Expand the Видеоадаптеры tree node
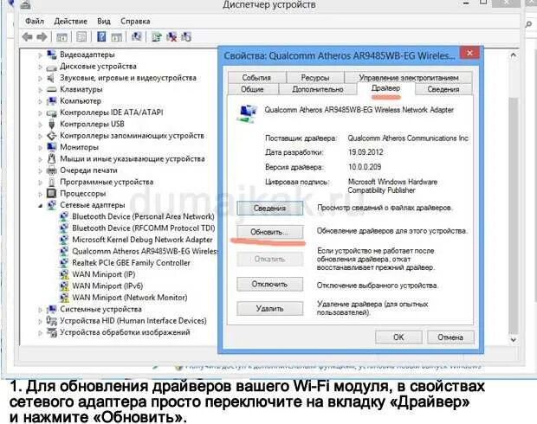The width and height of the screenshot is (537, 424). [40, 55]
